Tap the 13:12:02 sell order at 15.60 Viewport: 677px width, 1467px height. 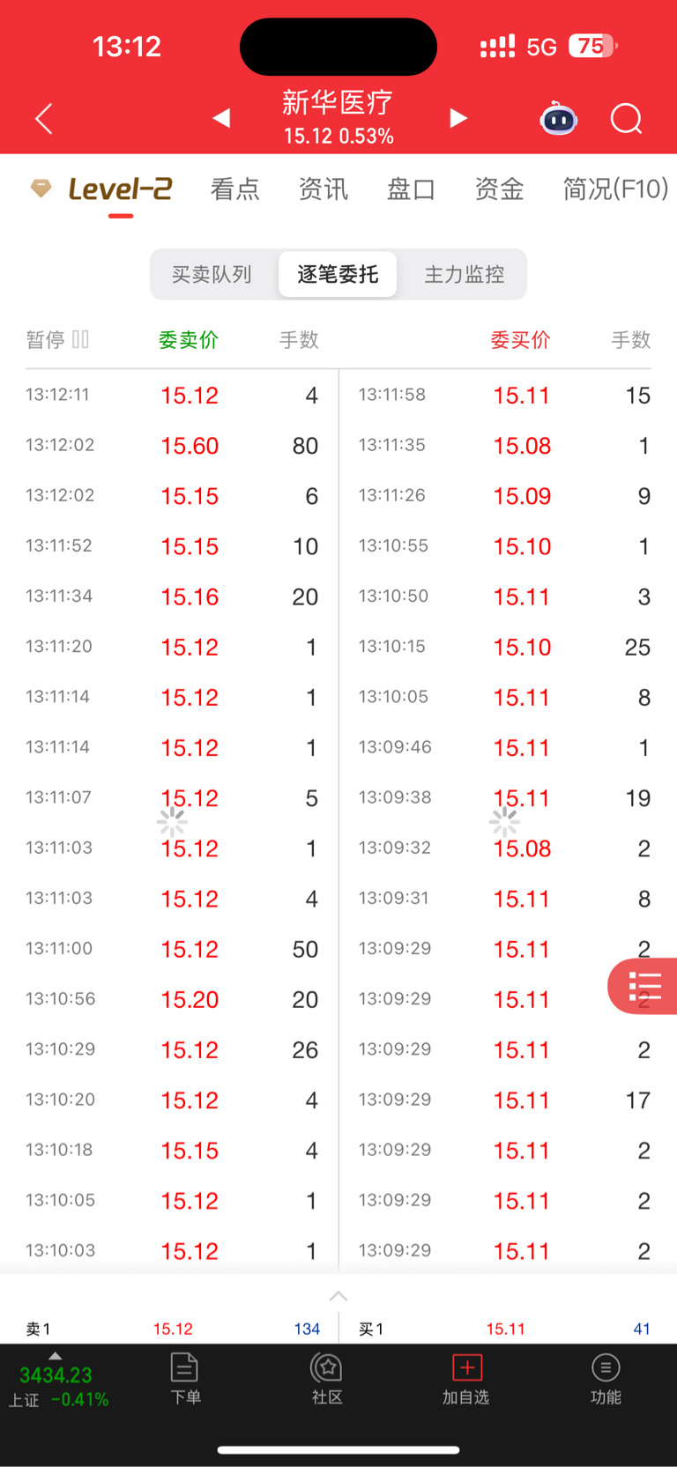[x=190, y=446]
